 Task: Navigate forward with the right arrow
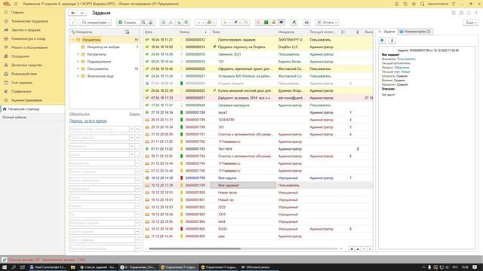(x=82, y=13)
